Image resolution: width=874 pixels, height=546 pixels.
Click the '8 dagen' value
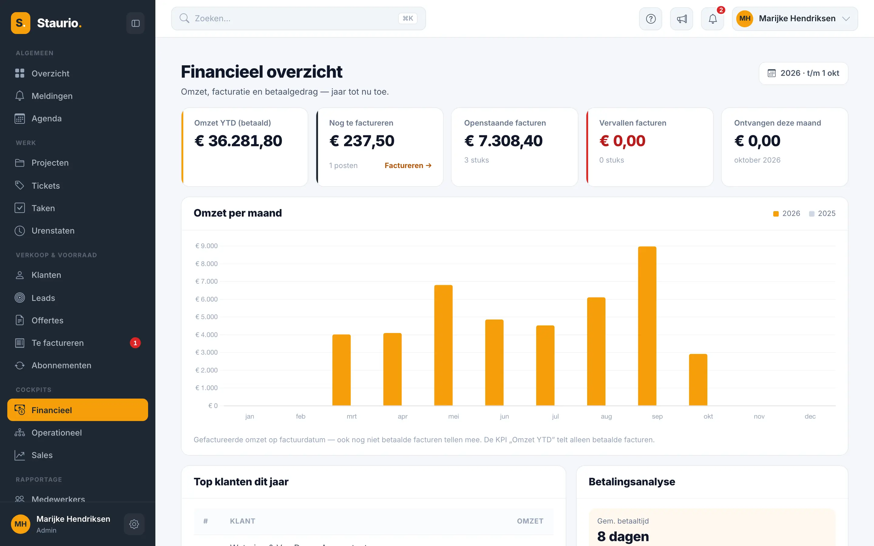pos(623,536)
